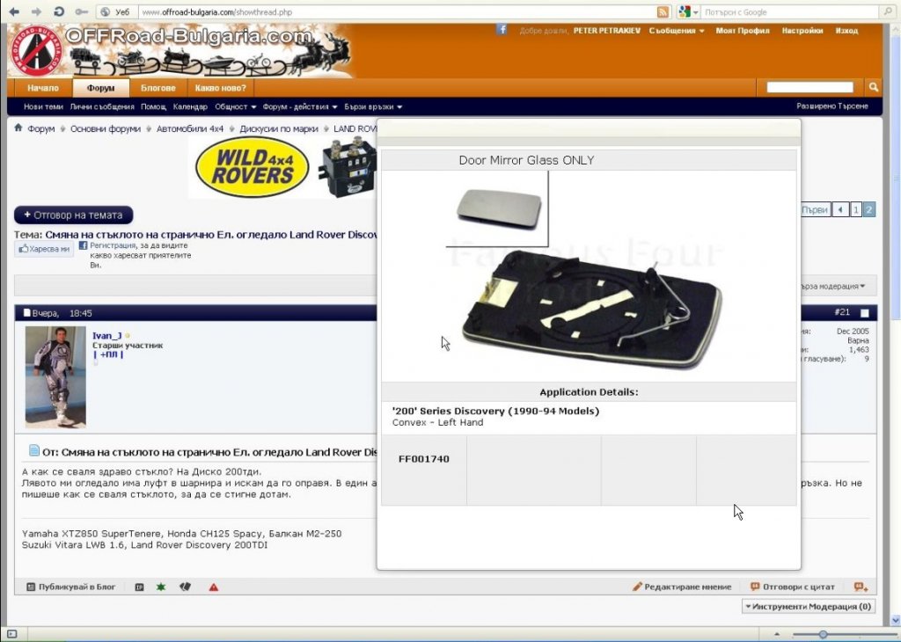This screenshot has height=642, width=901.
Task: Open the 'Какво ново?' tab
Action: point(220,88)
